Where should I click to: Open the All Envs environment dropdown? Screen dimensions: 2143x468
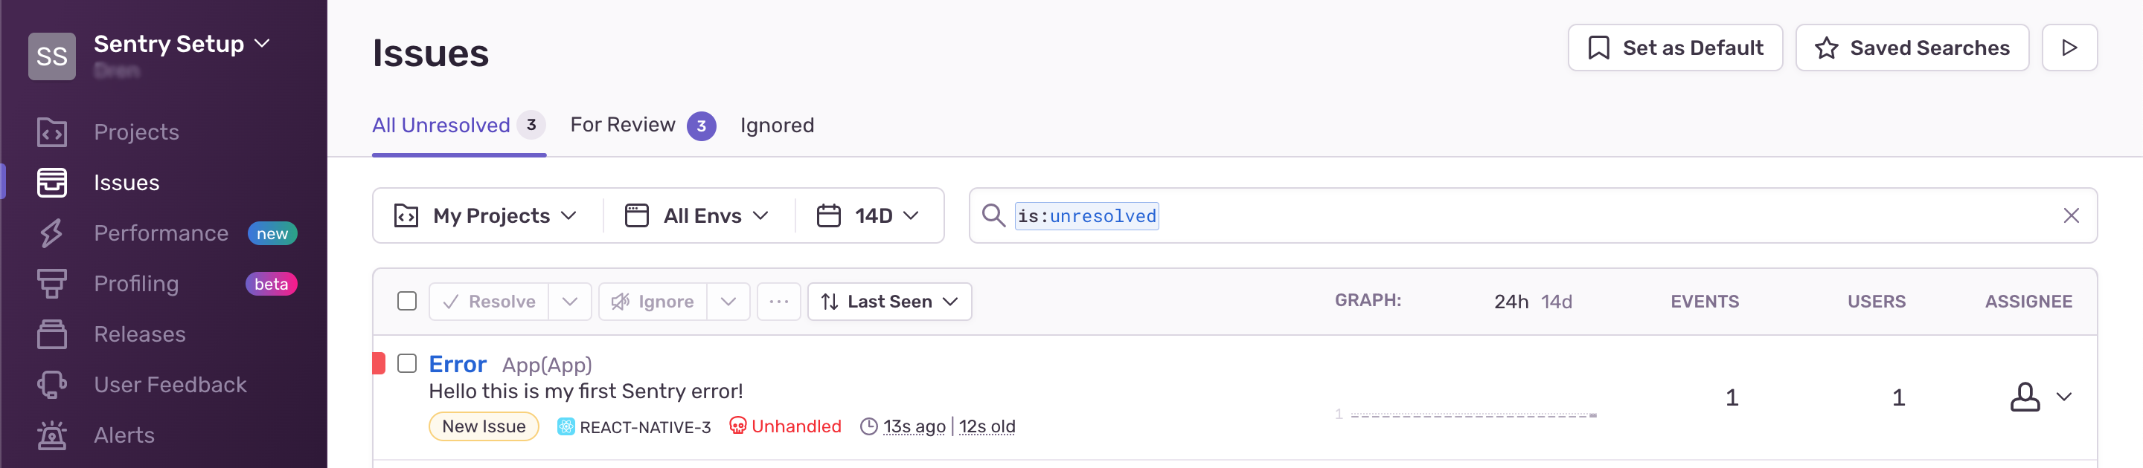[x=697, y=215]
